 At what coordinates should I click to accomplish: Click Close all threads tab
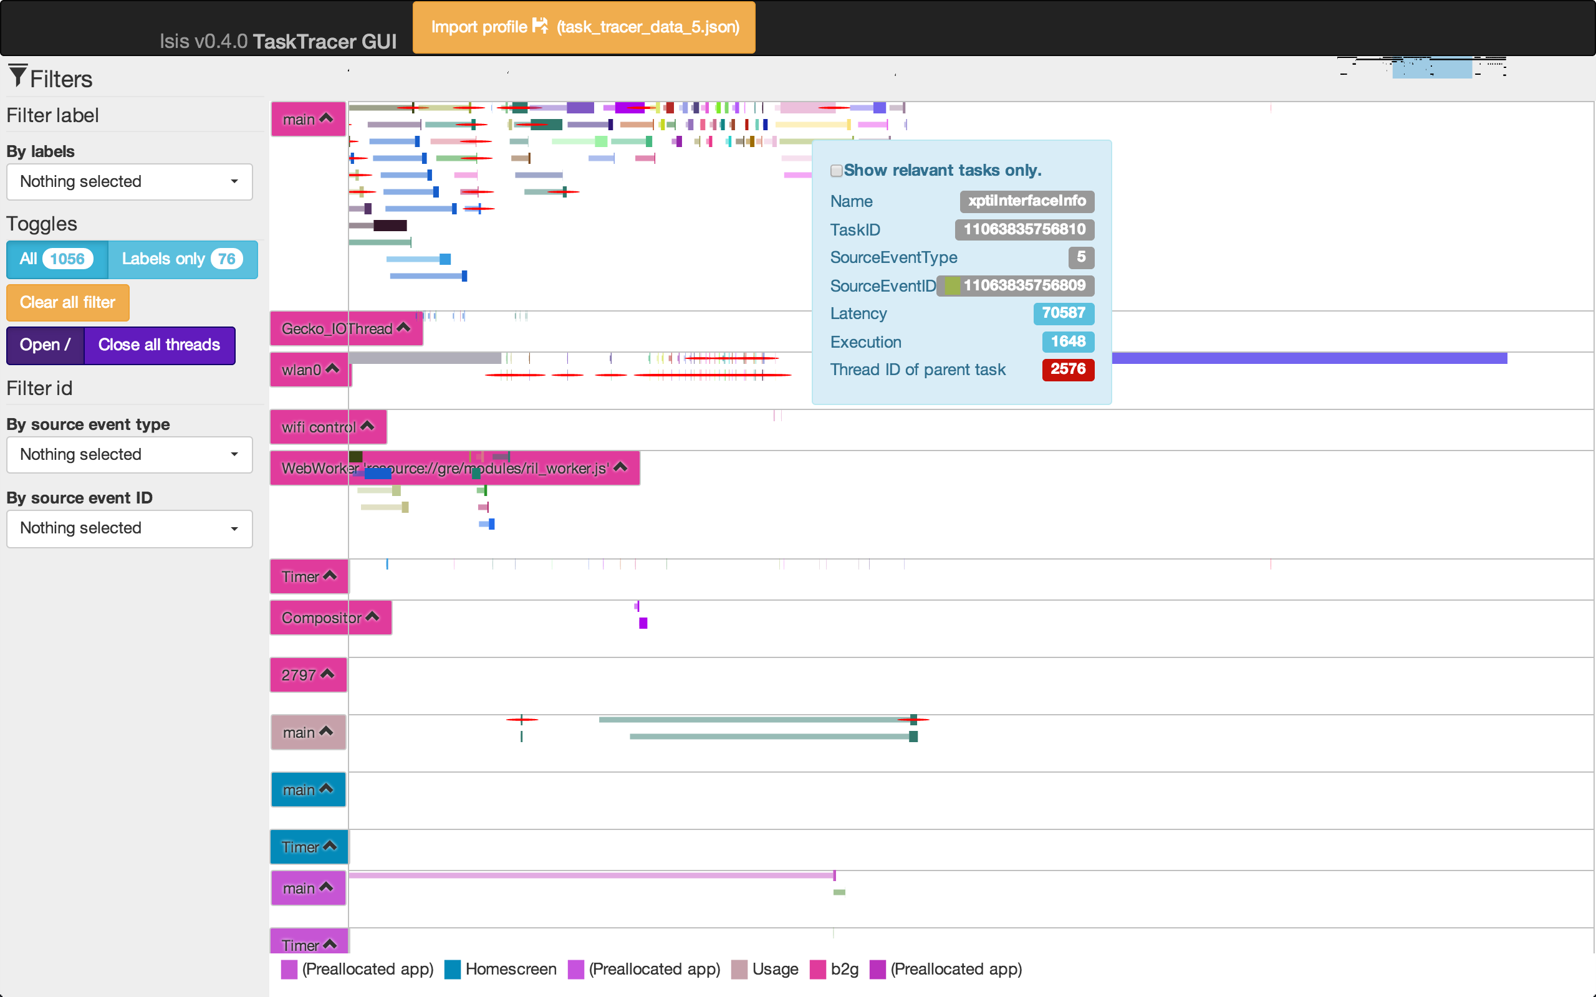click(160, 345)
